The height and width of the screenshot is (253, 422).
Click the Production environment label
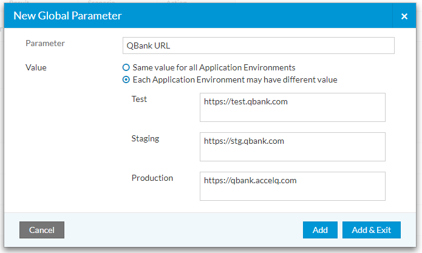[152, 178]
